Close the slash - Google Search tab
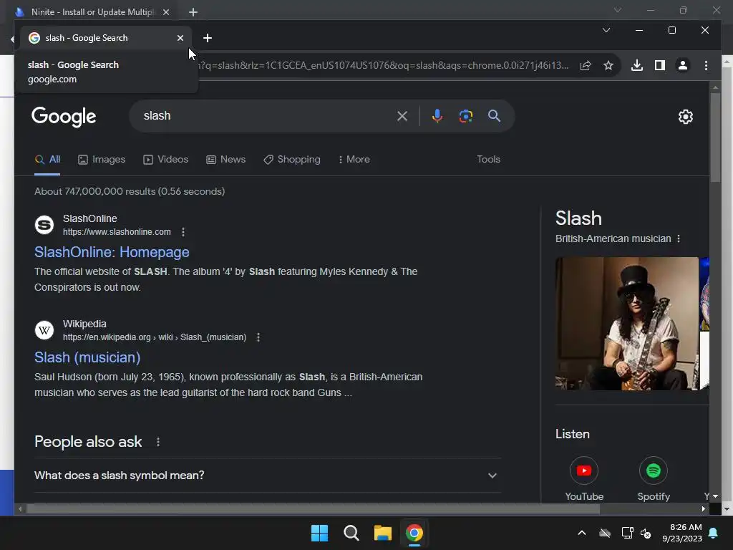 [x=180, y=38]
